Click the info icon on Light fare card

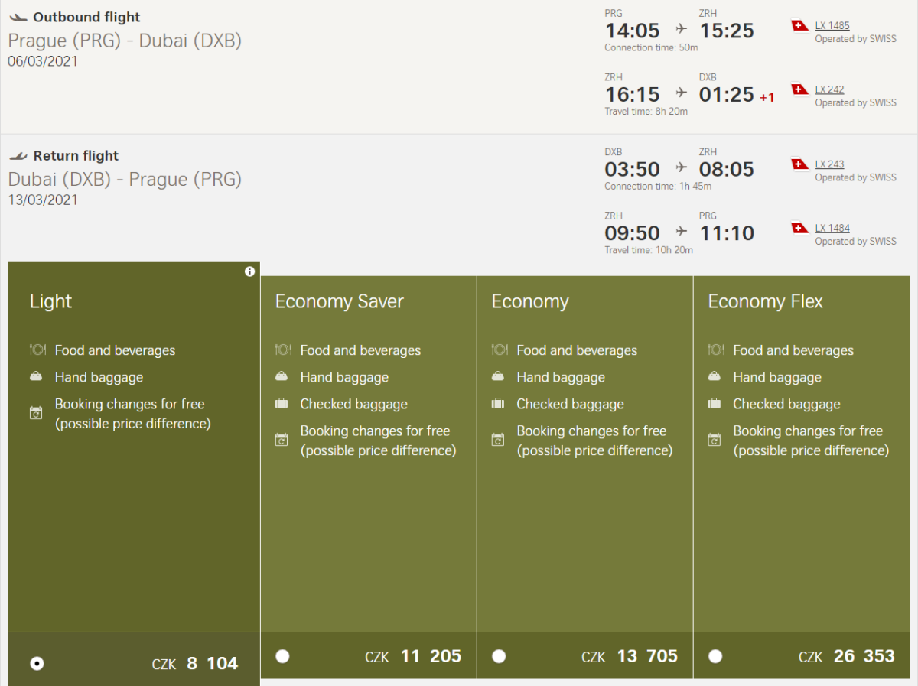click(x=249, y=271)
